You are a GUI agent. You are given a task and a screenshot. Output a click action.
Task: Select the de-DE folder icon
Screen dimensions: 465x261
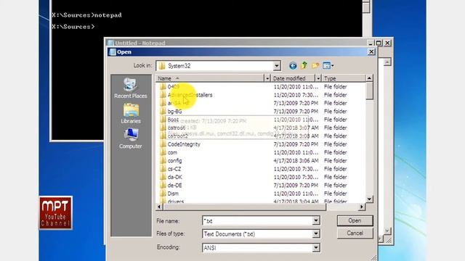point(163,186)
